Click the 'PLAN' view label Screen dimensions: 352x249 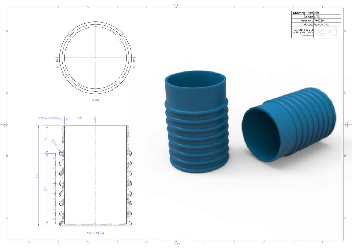click(95, 100)
